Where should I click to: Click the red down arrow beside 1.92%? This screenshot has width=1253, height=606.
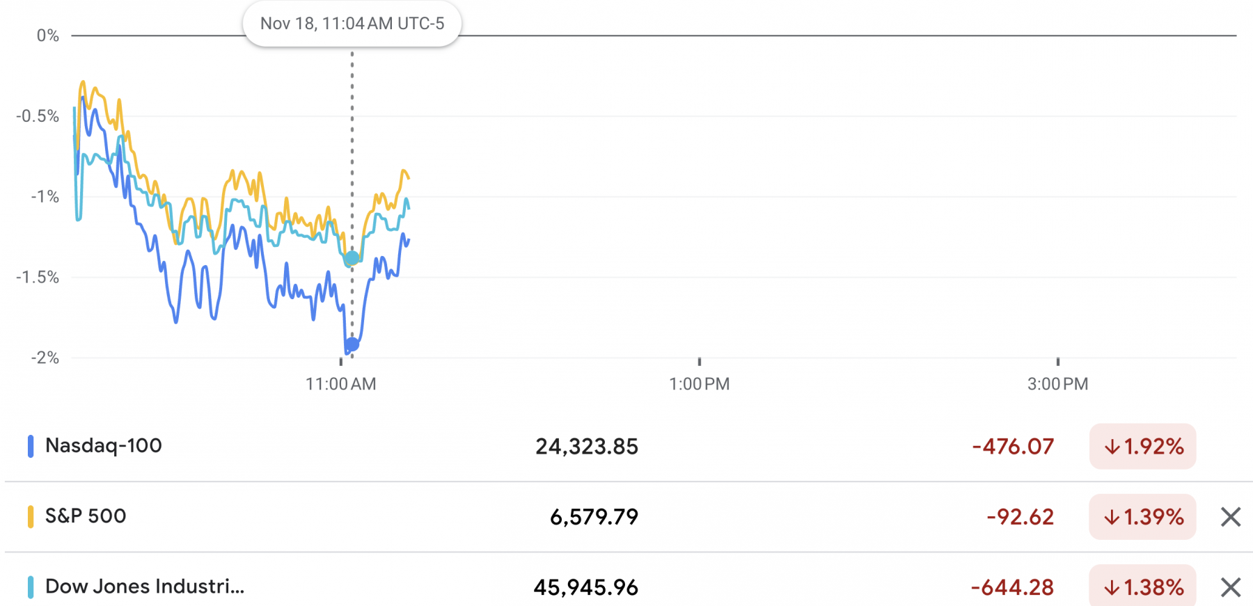coord(1111,447)
